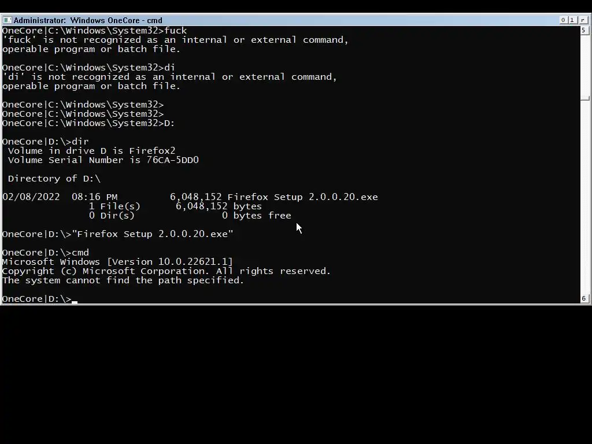
Task: Click the scroll-down arrow labeled 6
Action: (584, 298)
